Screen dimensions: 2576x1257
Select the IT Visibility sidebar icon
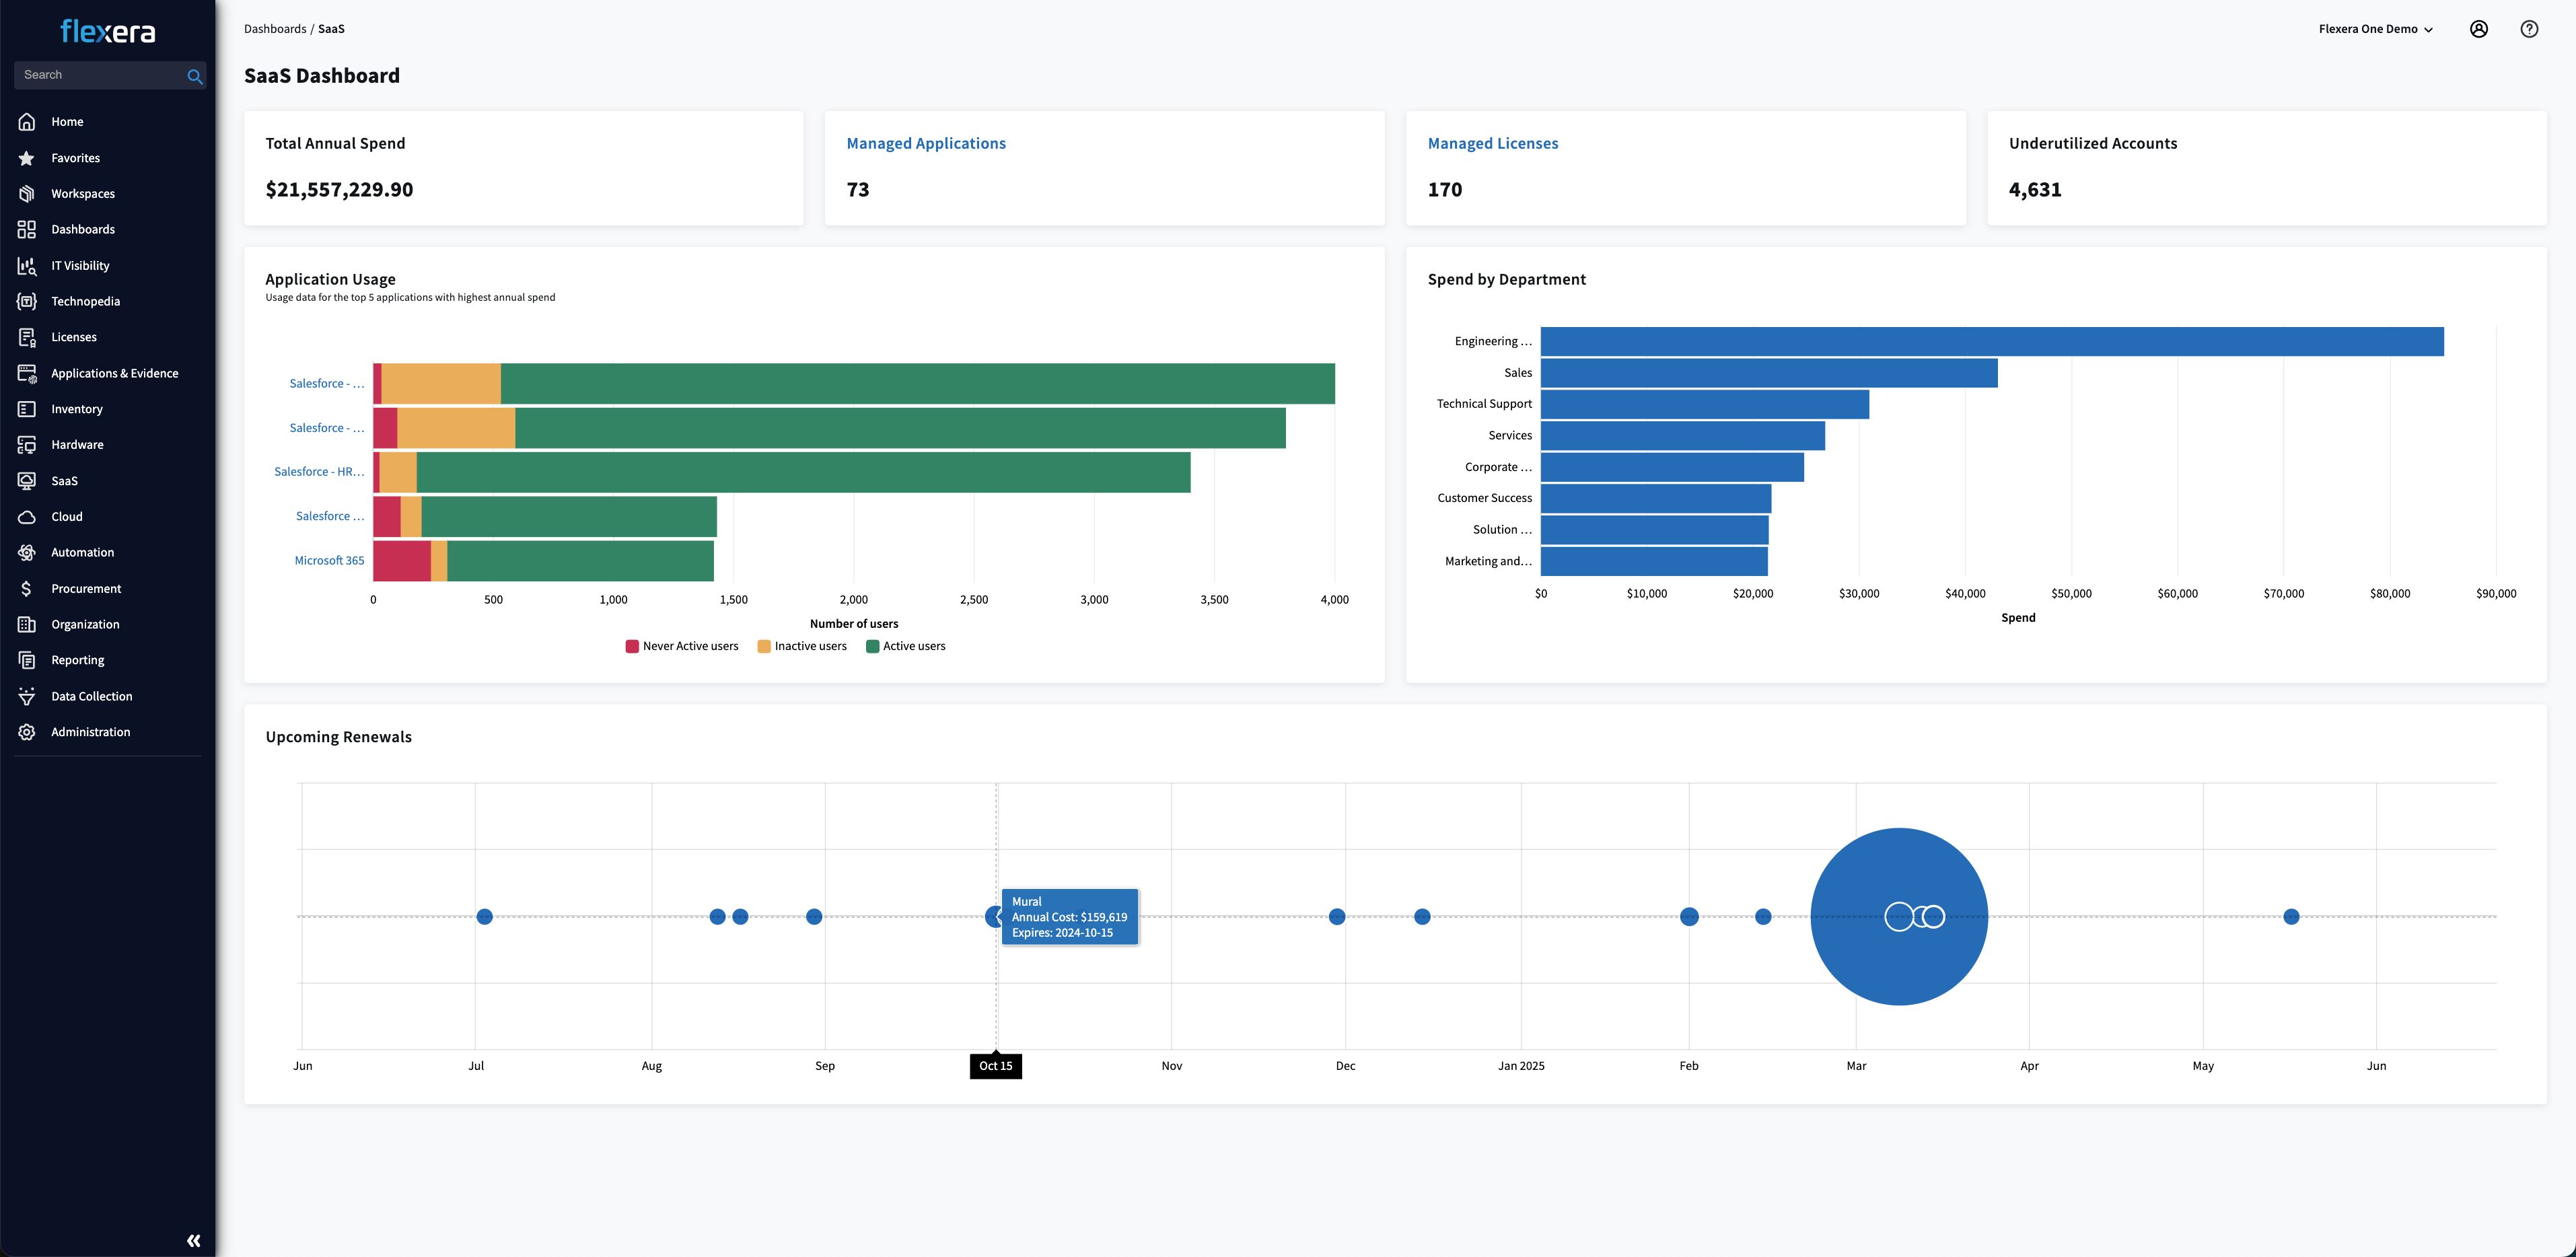26,265
